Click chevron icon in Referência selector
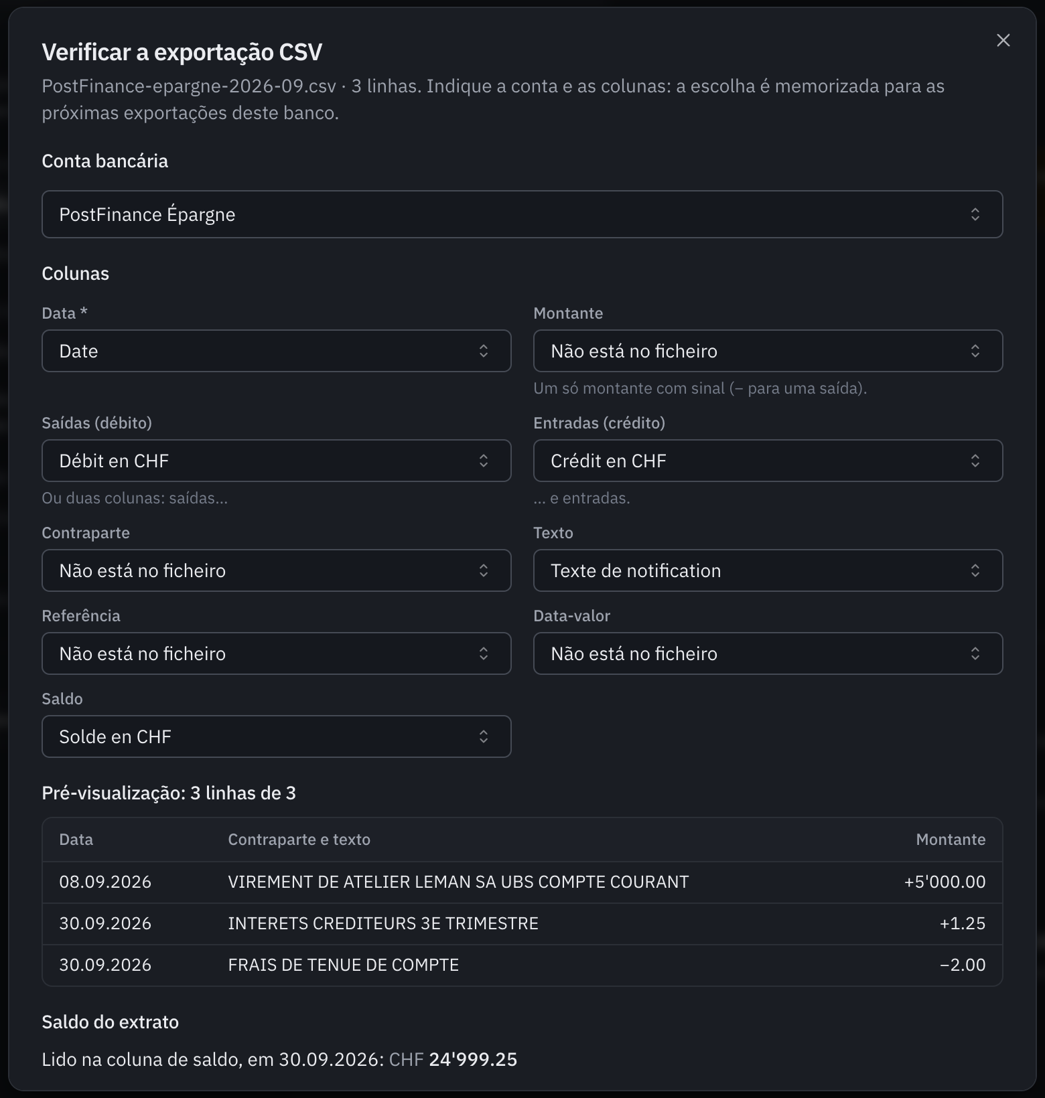1045x1098 pixels. 484,653
